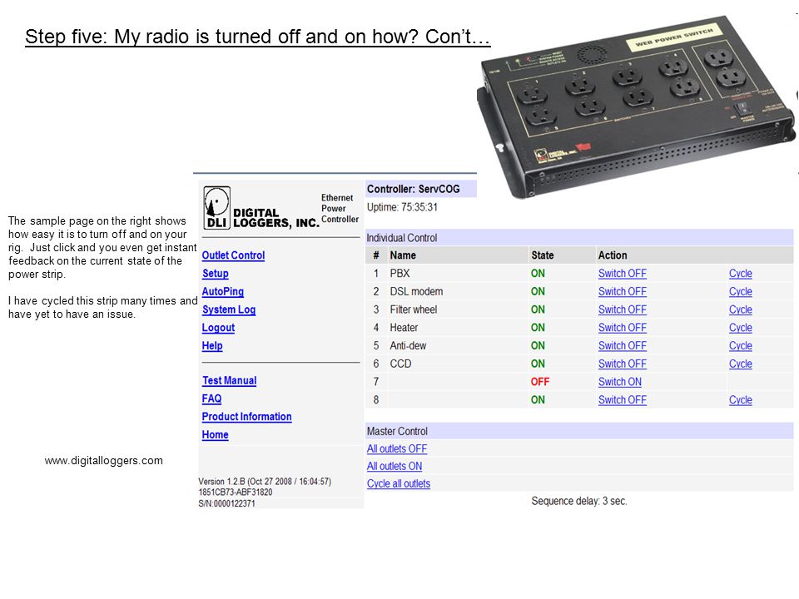Click the S/N:0000122371 serial number
Screen dimensions: 799x599
(x=226, y=504)
